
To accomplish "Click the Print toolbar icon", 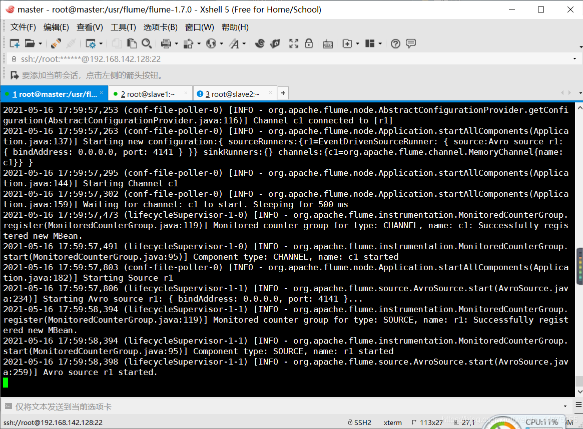I will tap(166, 44).
